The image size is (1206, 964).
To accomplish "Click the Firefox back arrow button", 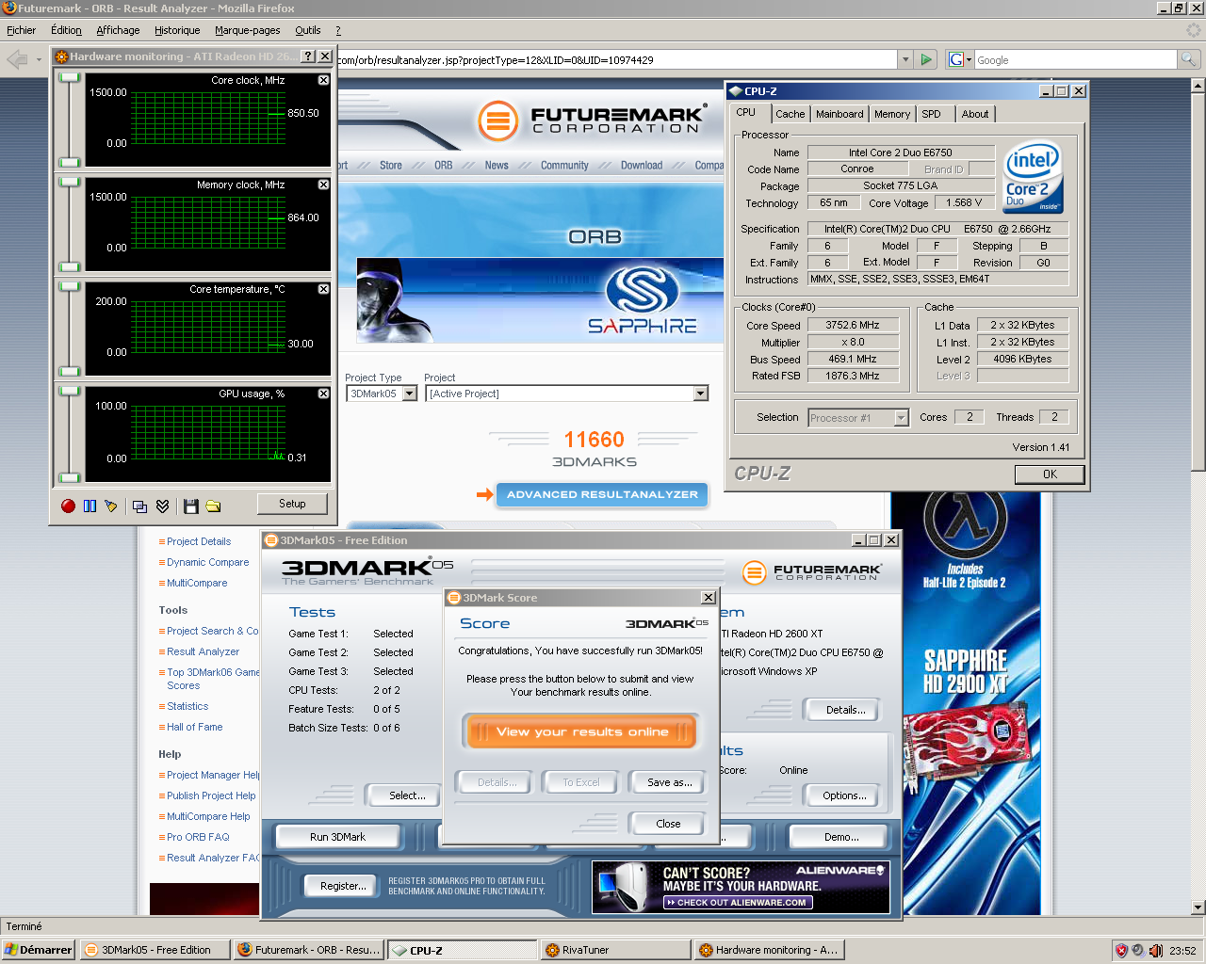I will [17, 59].
